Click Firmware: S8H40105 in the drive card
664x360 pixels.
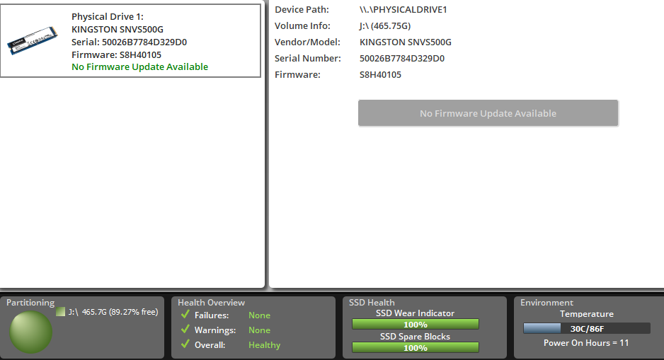(x=117, y=54)
